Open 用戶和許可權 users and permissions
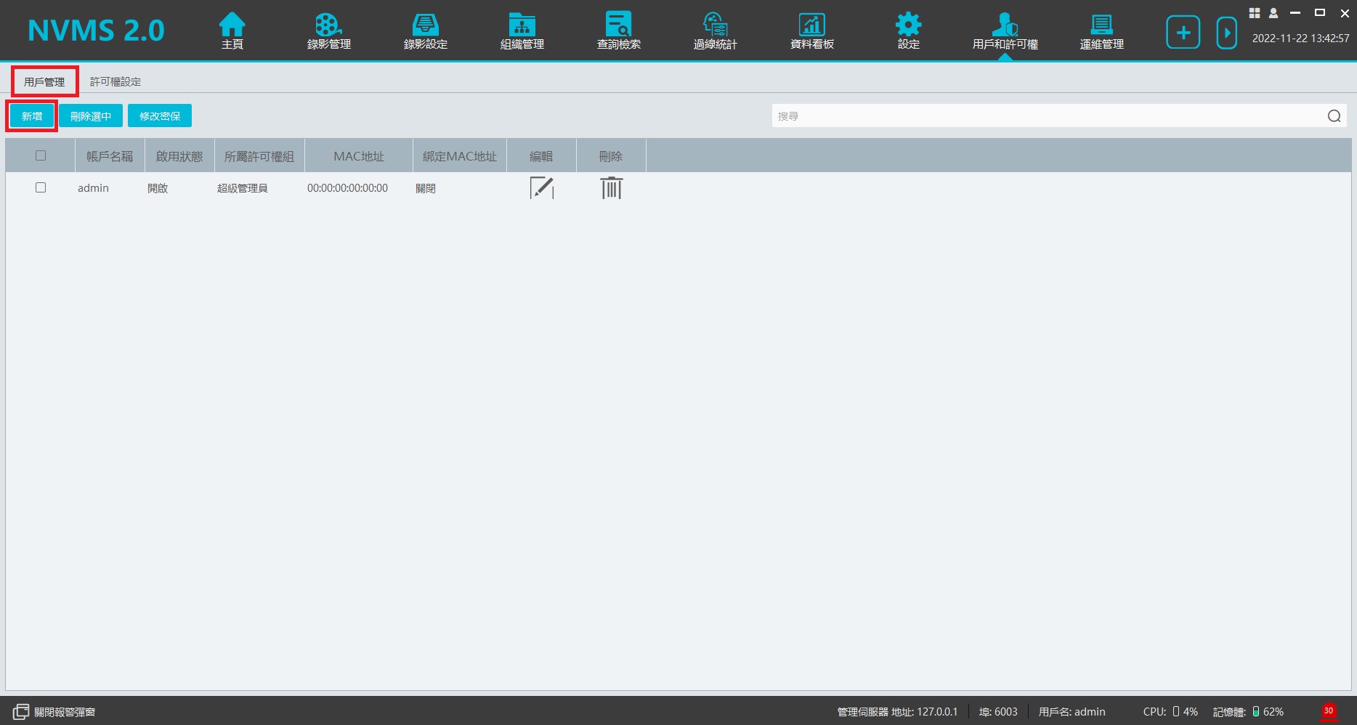Viewport: 1357px width, 725px height. [1005, 31]
